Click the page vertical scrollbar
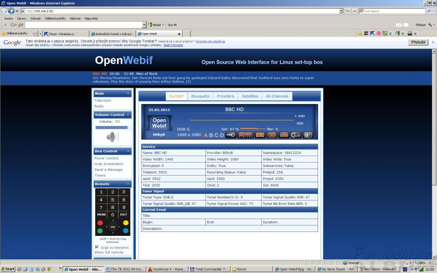 pos(434,154)
